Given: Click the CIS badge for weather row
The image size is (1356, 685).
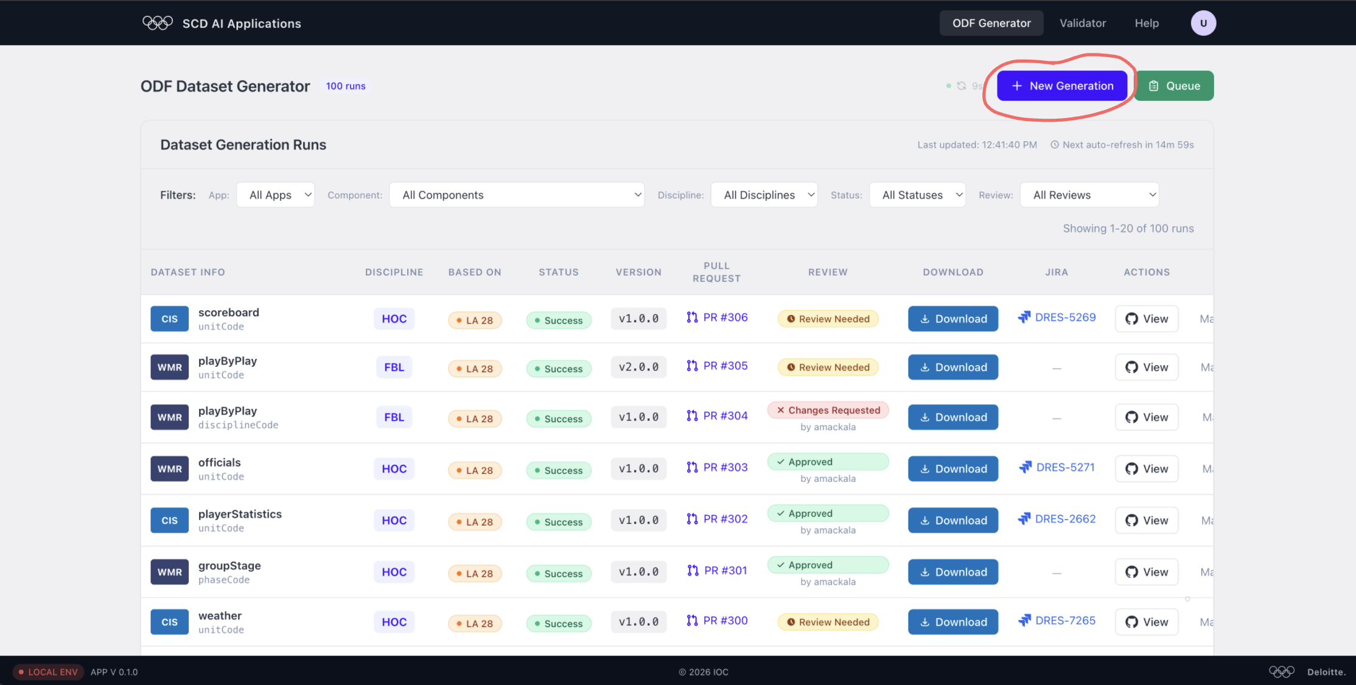Looking at the screenshot, I should (170, 622).
